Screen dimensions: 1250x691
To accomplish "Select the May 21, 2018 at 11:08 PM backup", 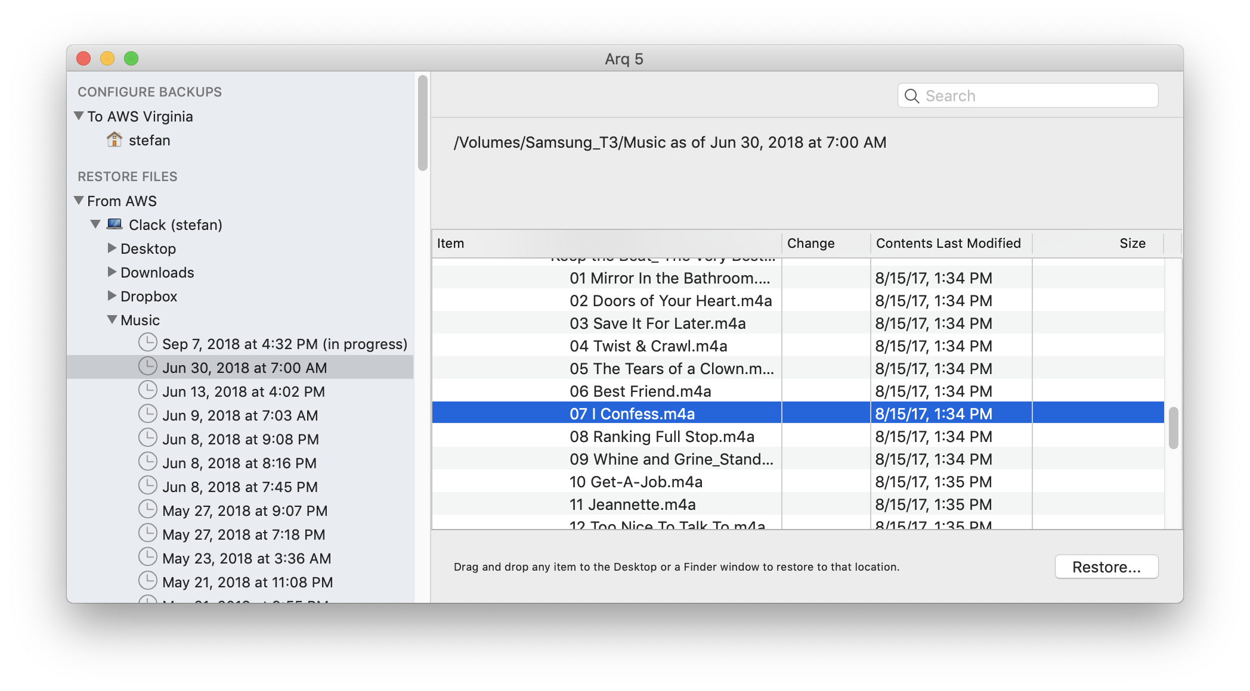I will 240,582.
